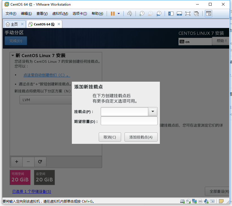The height and width of the screenshot is (206, 232).
Task: Click the network adapter status icon
Action: (194, 201)
